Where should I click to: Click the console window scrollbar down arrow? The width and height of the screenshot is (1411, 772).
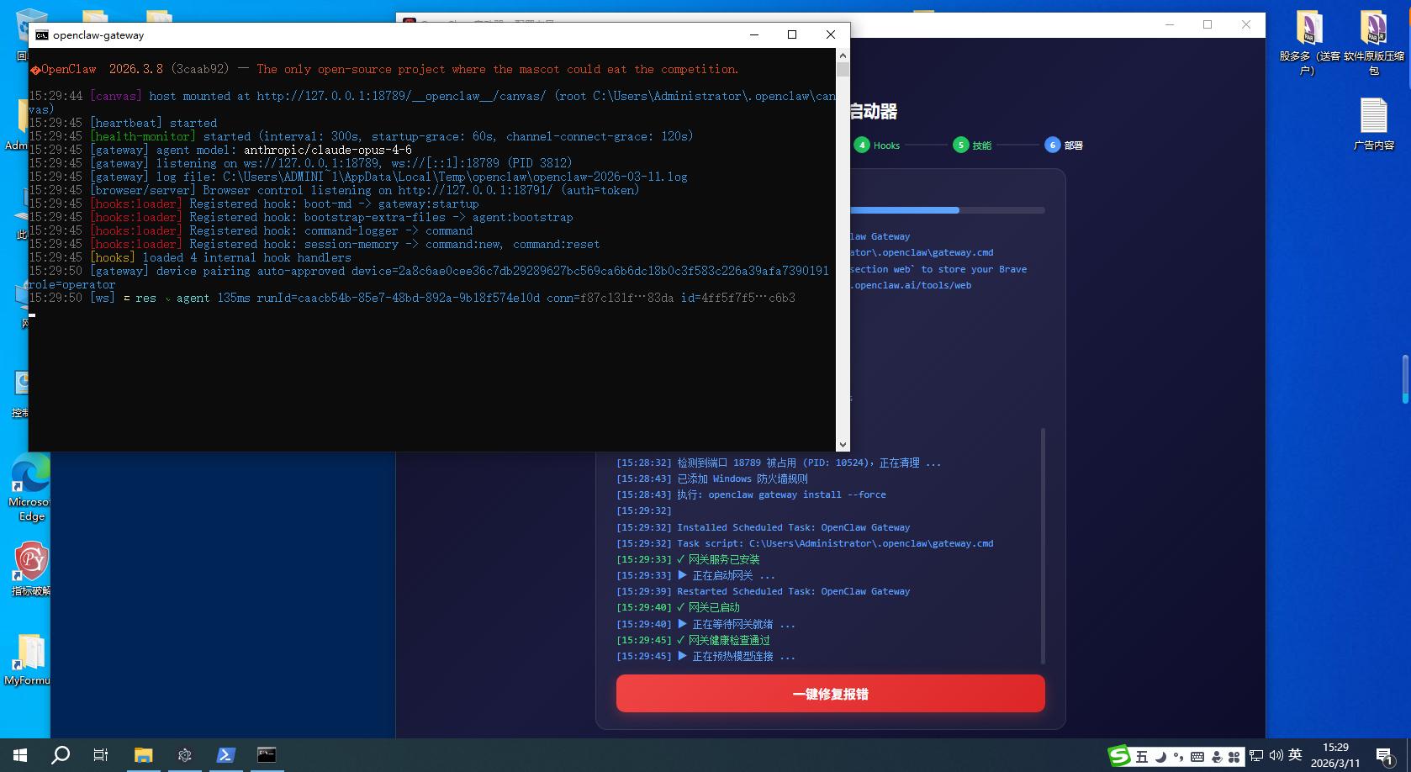point(843,445)
